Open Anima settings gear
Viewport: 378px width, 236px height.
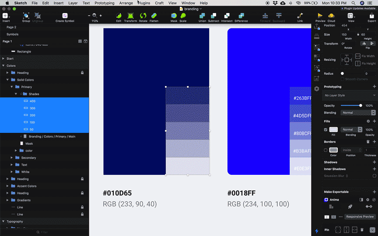pos(367,200)
